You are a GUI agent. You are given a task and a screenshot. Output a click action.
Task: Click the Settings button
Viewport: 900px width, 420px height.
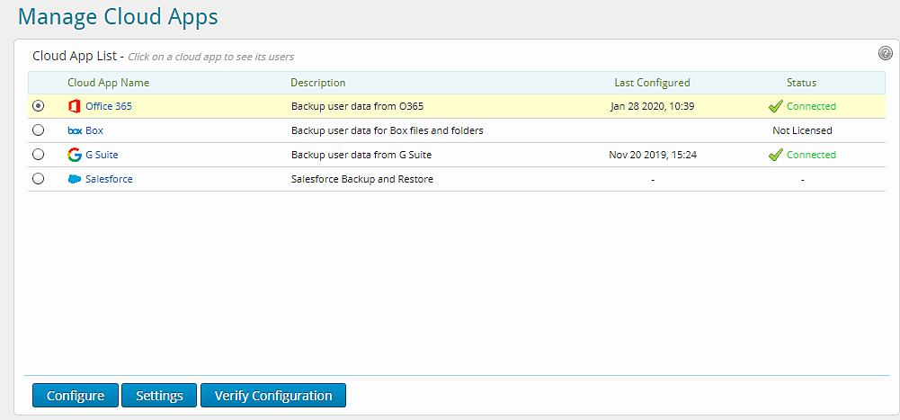pos(159,396)
